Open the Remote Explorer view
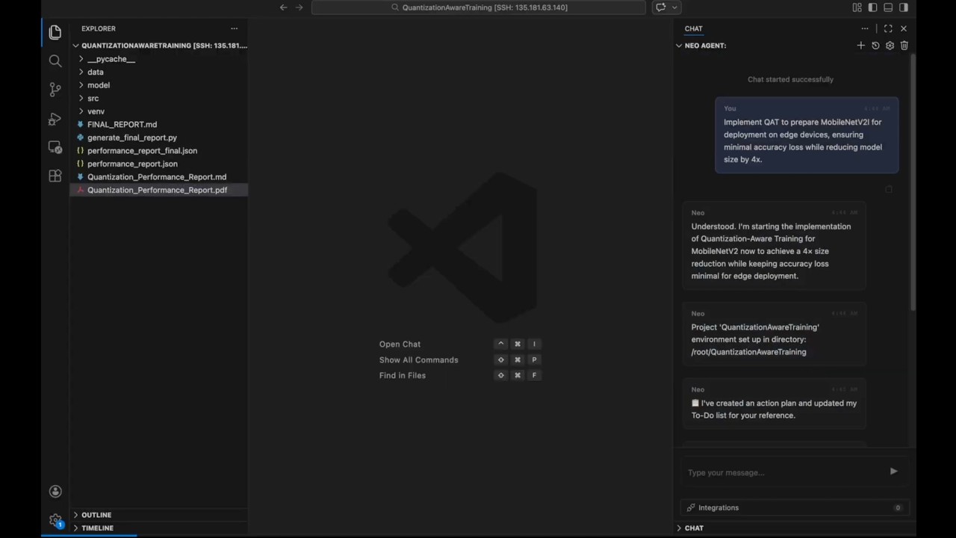956x538 pixels. click(x=55, y=147)
